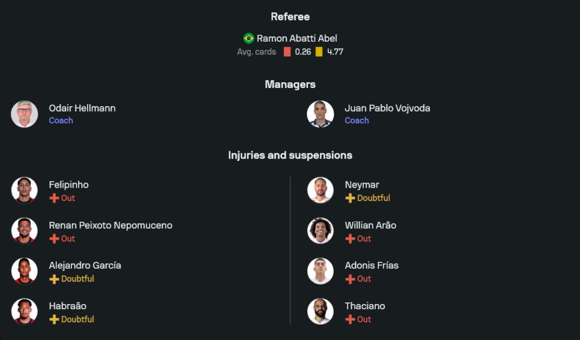The width and height of the screenshot is (580, 340).
Task: Open Thaciano's player name link
Action: tap(365, 306)
